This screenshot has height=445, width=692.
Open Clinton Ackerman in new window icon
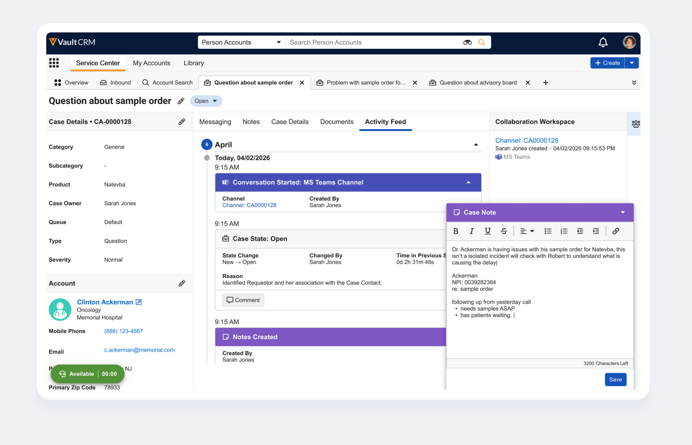tap(139, 302)
